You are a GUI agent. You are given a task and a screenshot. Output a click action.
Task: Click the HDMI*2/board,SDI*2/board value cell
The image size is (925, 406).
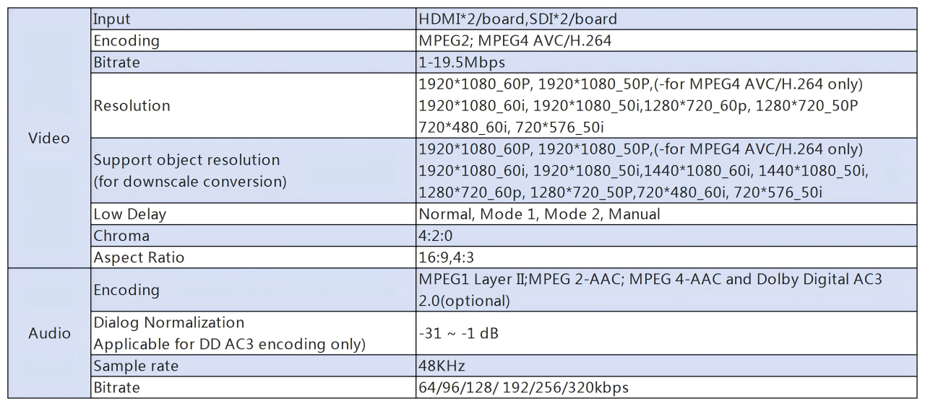(517, 19)
